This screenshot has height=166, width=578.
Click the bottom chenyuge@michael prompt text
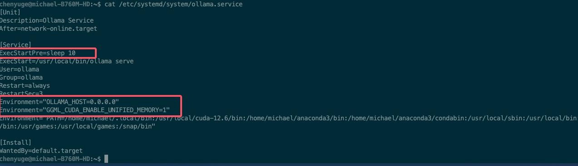pyautogui.click(x=50, y=159)
